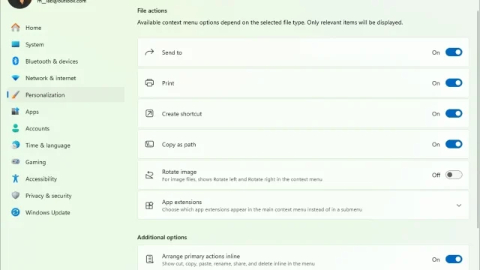Click the Print printer icon

point(149,83)
